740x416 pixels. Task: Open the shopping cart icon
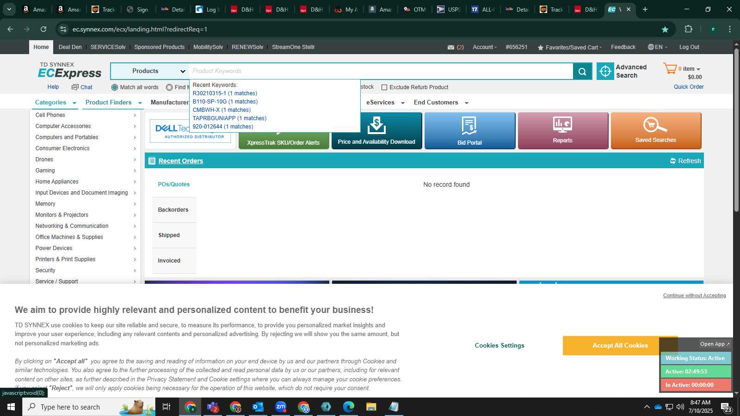(x=670, y=69)
